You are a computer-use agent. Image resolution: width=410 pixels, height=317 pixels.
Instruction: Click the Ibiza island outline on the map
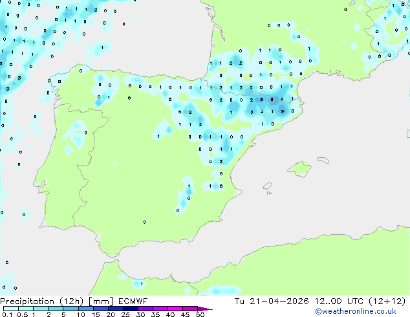point(268,186)
